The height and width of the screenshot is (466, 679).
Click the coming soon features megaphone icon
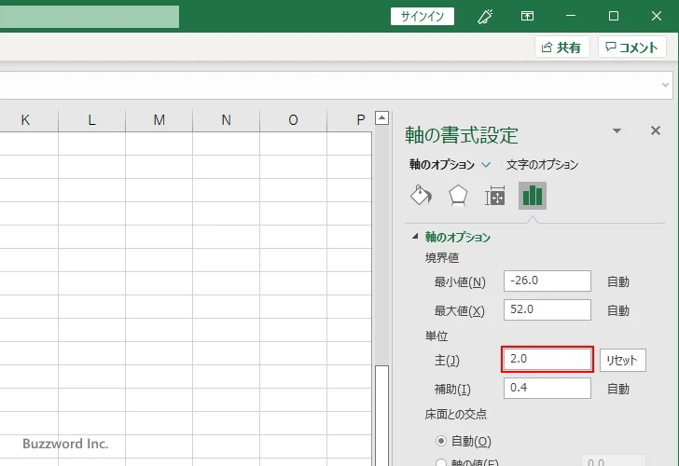[x=485, y=17]
